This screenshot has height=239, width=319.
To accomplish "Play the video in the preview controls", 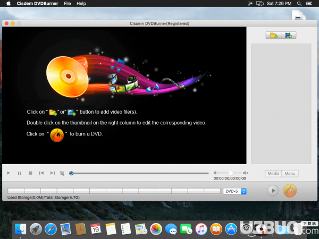I will (9, 173).
